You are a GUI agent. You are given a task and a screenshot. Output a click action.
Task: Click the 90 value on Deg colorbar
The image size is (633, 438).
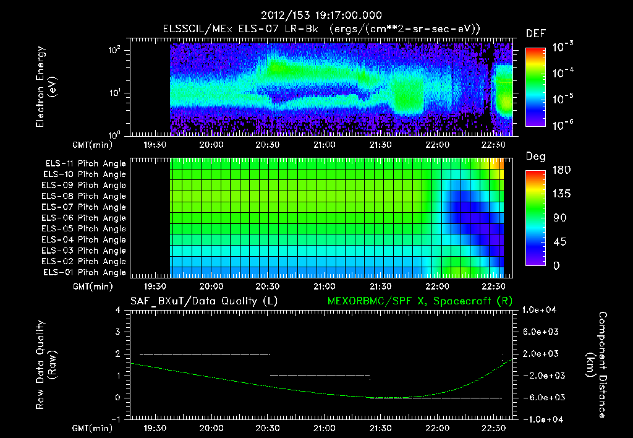pyautogui.click(x=560, y=218)
